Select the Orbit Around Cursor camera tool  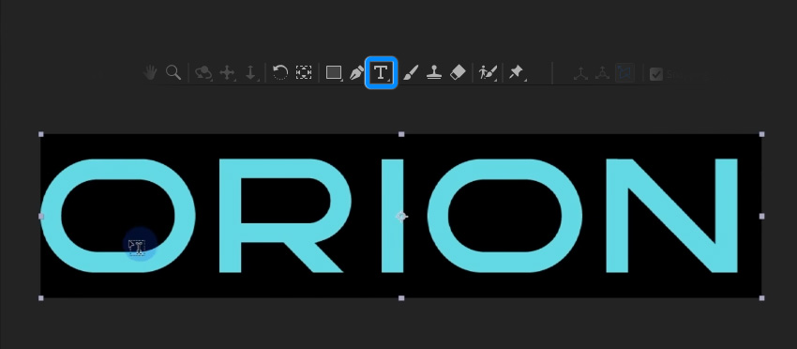(203, 73)
